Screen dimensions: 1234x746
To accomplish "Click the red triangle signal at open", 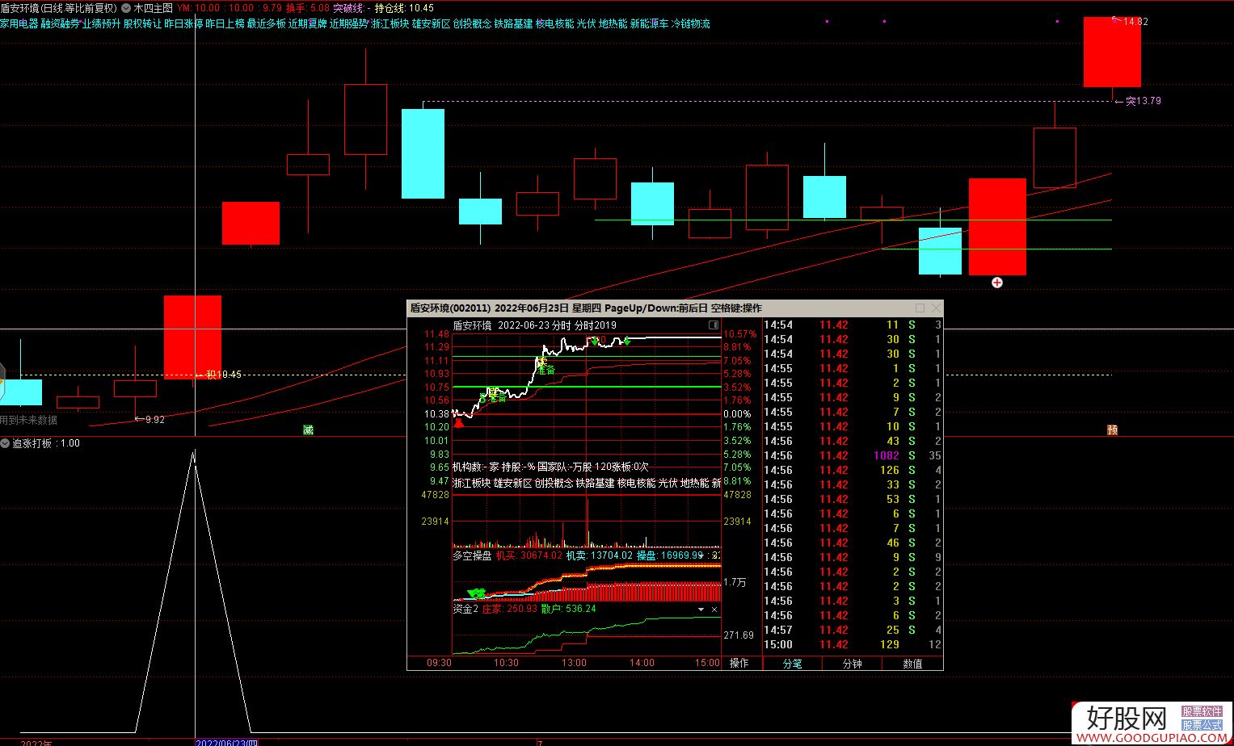I will [x=459, y=422].
